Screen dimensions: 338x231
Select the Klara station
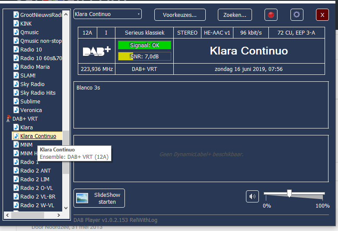coord(26,127)
